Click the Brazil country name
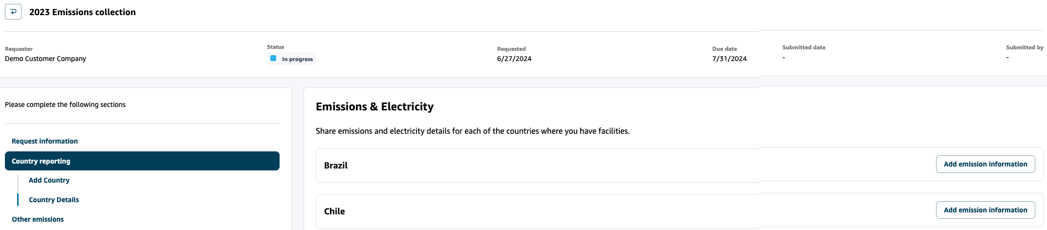 point(336,166)
